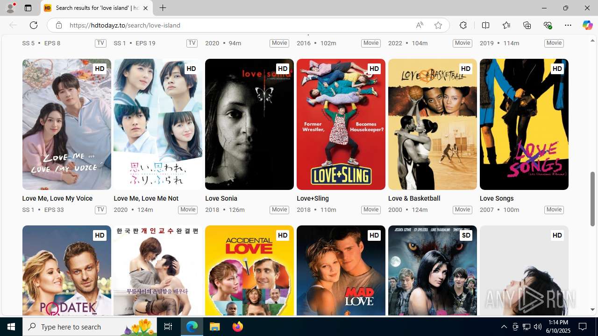Open the clock showing 1:14 PM

[x=558, y=327]
